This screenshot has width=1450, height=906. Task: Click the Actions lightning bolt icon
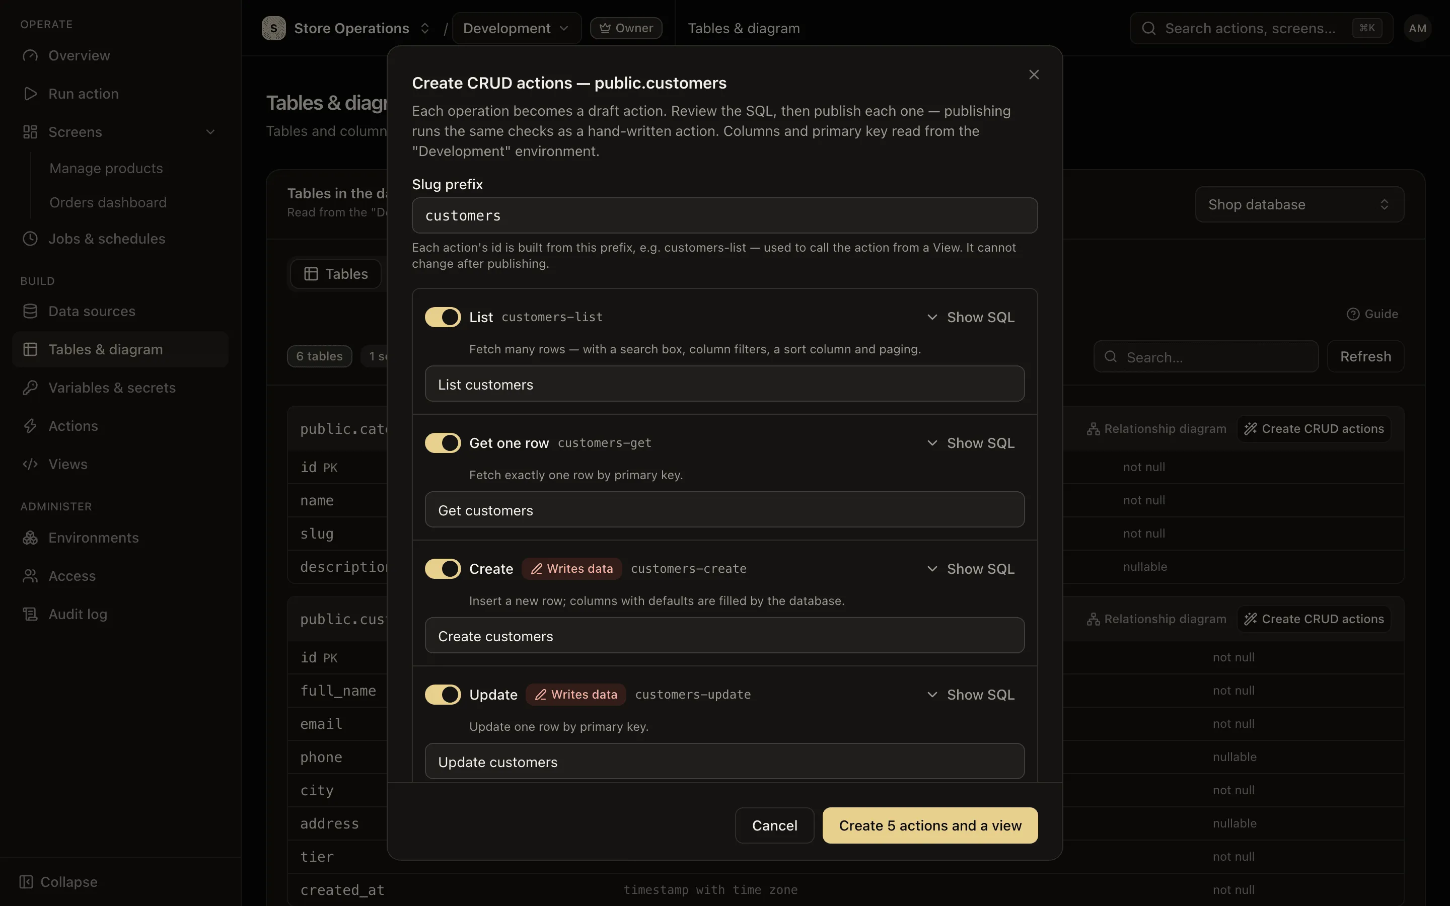point(30,426)
